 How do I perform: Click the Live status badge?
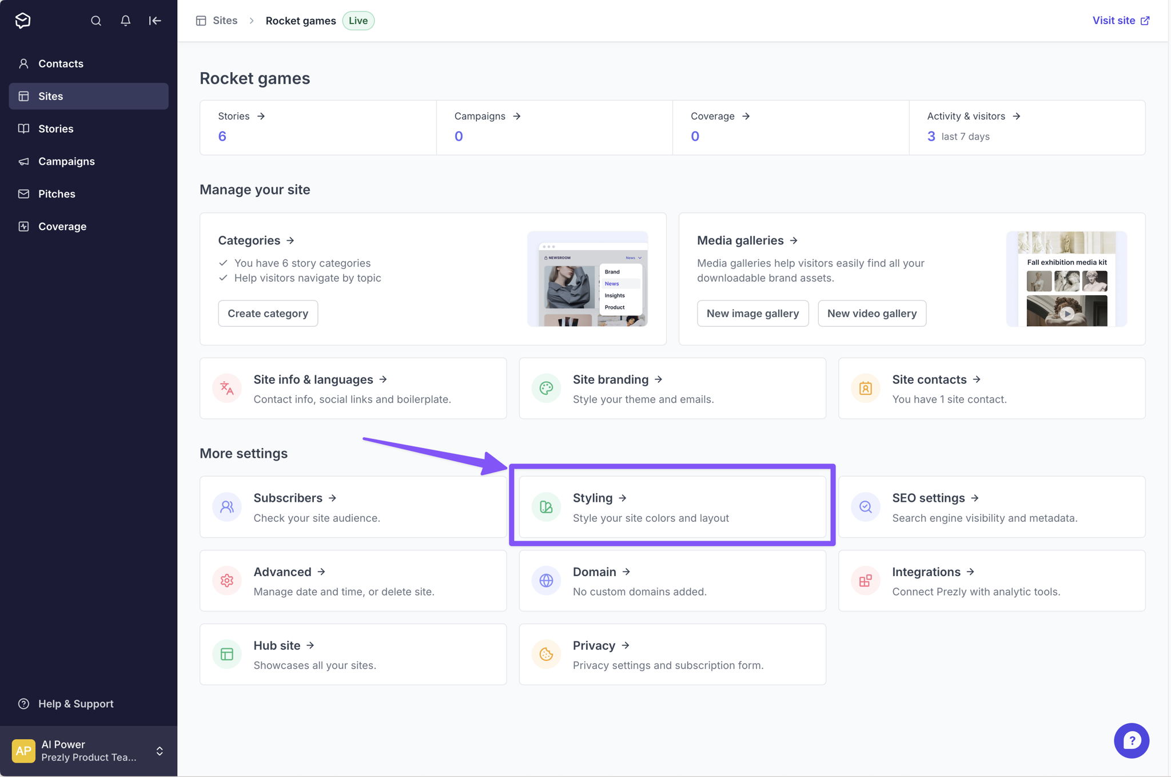pos(359,21)
